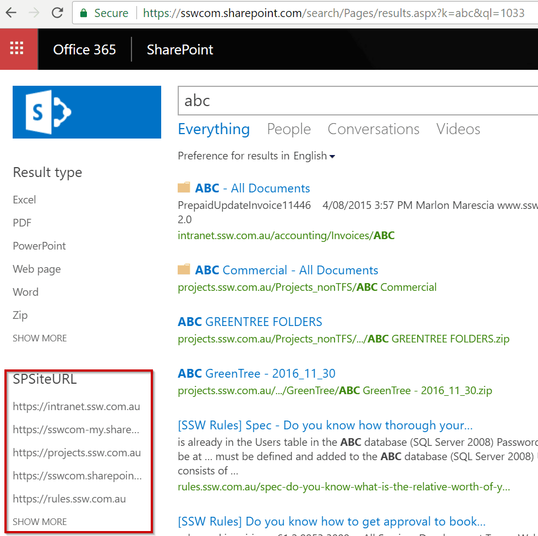
Task: Click the SharePoint logo tile
Action: pyautogui.click(x=87, y=112)
